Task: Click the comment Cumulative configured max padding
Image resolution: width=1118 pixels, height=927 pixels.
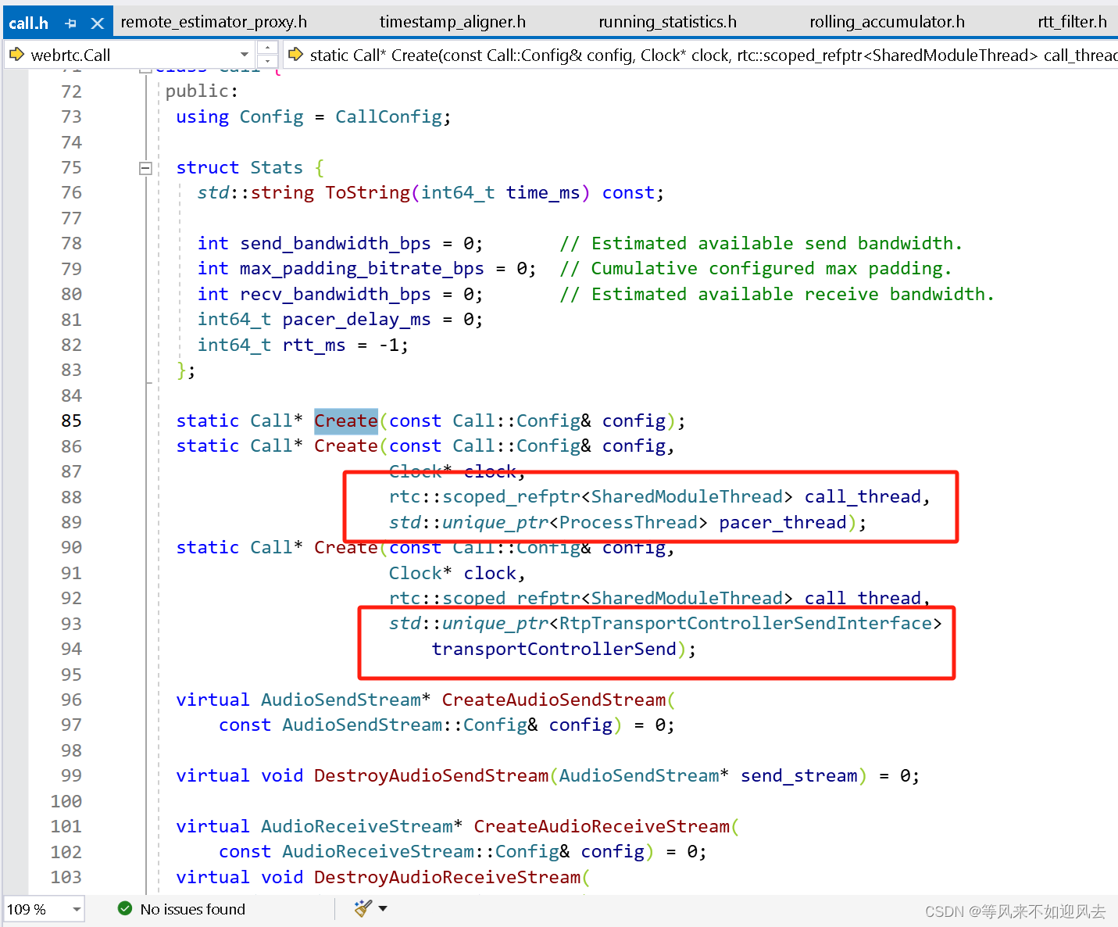Action: pos(756,269)
